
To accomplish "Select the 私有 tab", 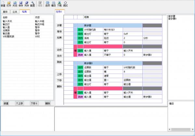I will click(x=24, y=12).
